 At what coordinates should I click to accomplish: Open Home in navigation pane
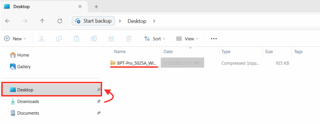coord(20,55)
